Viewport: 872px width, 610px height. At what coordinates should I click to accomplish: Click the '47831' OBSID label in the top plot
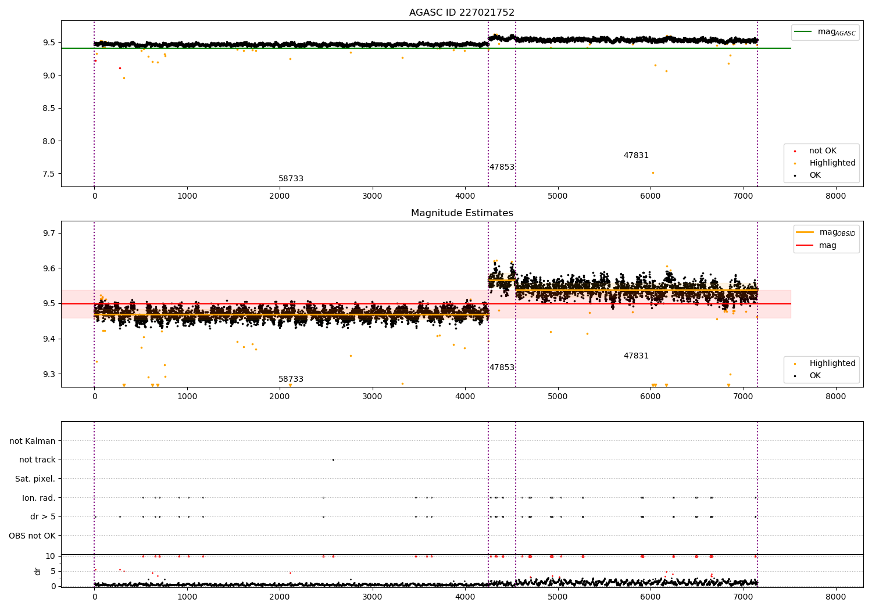[636, 156]
